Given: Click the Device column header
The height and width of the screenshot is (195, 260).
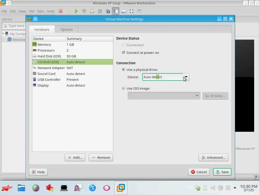Looking at the screenshot, I should 49,39.
